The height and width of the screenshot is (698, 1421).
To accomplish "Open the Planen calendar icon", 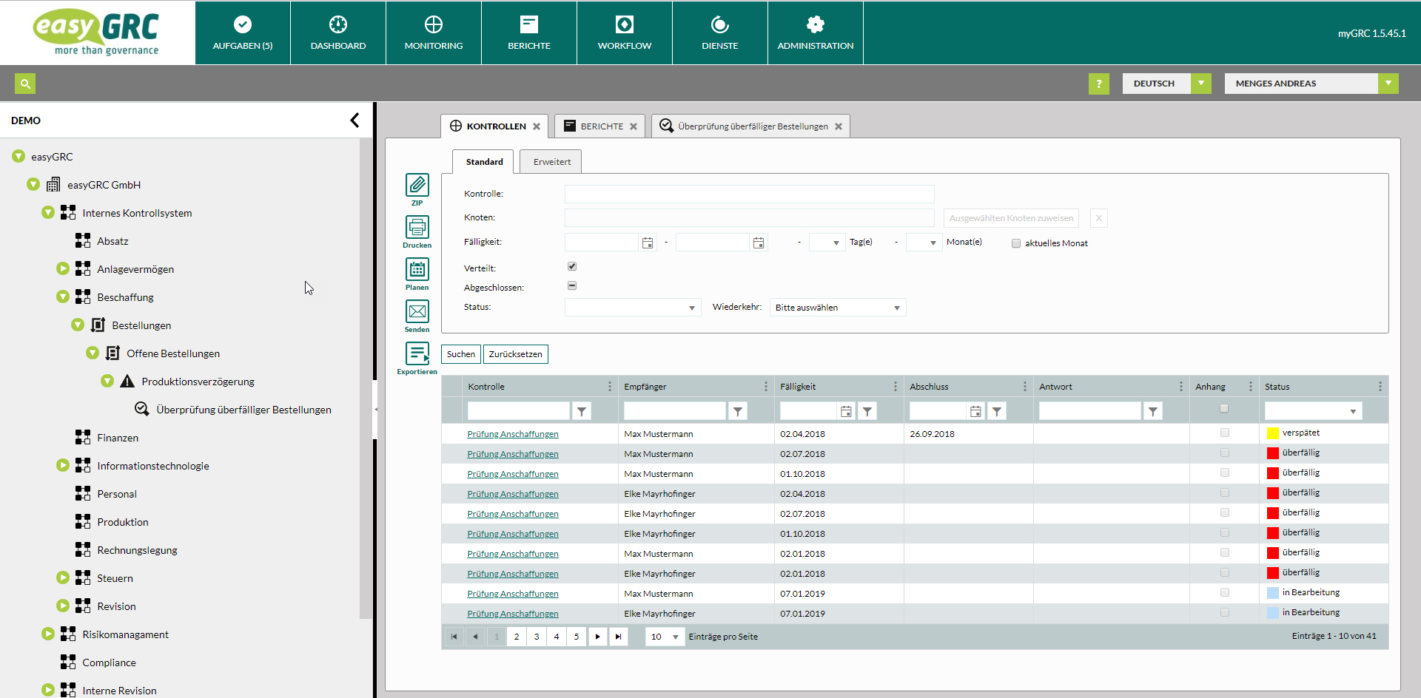I will pos(417,269).
